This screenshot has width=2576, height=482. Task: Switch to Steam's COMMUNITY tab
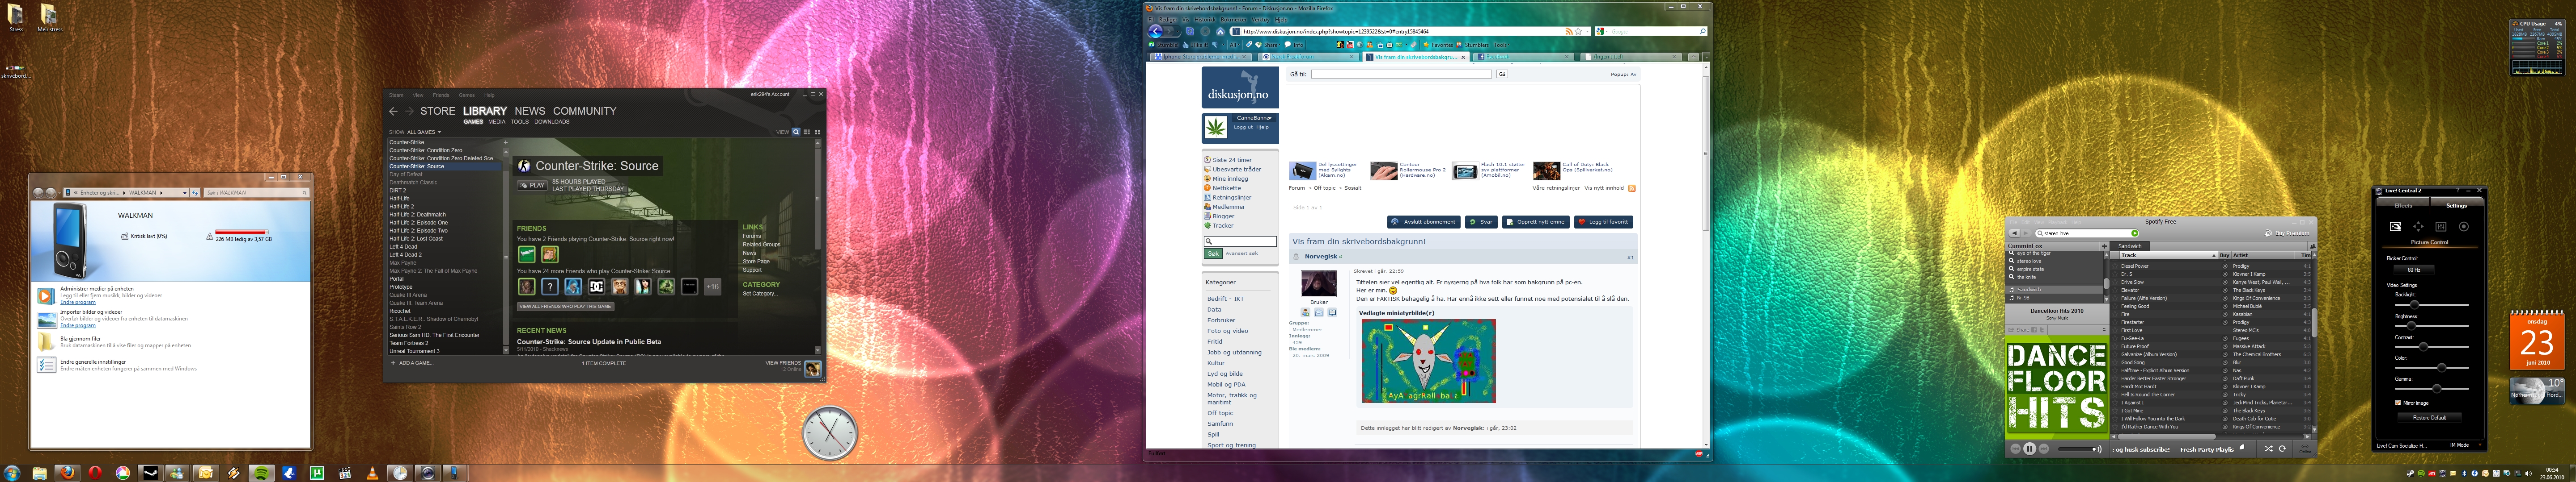(585, 111)
